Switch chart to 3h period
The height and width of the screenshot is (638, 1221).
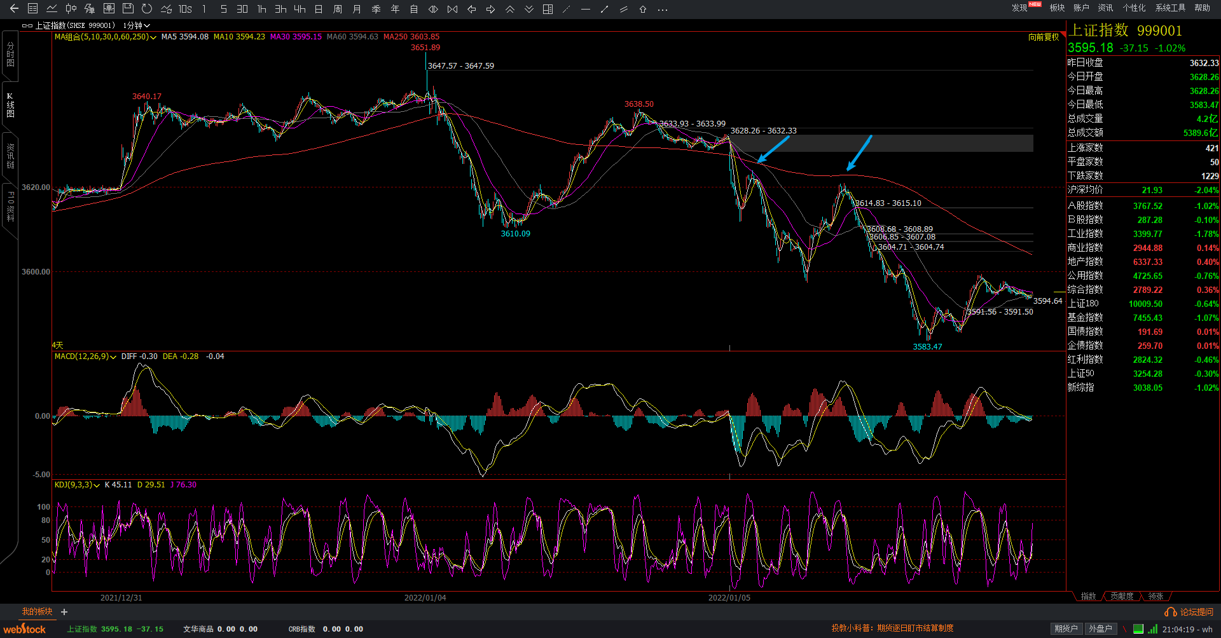coord(280,9)
